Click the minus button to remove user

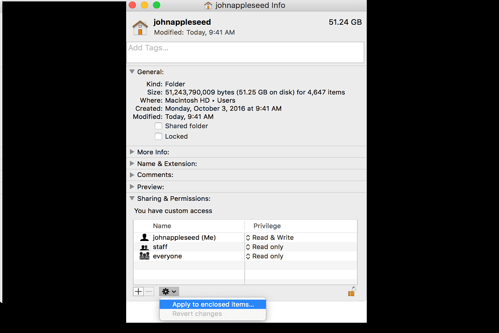click(x=149, y=291)
